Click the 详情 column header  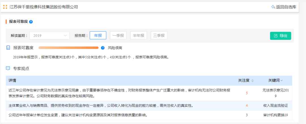(12, 81)
